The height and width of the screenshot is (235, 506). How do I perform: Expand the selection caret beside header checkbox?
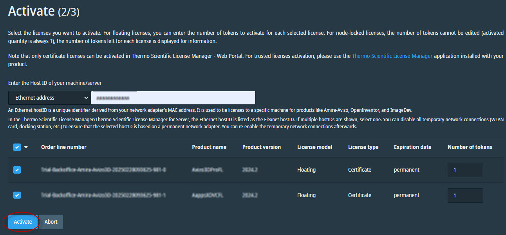[26, 147]
